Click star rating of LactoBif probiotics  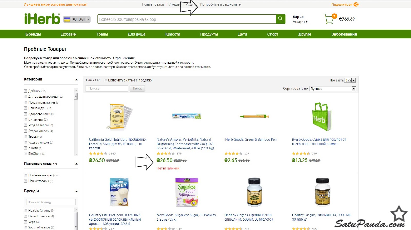point(98,154)
